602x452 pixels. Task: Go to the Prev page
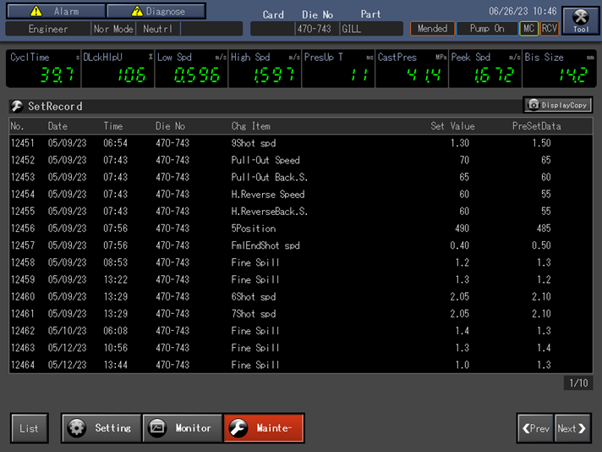coord(534,428)
